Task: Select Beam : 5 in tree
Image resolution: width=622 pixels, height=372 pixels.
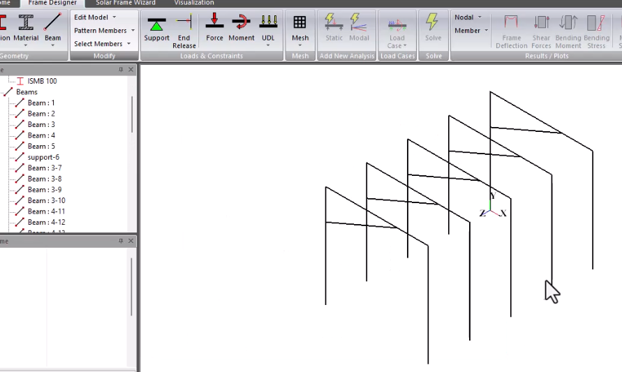Action: point(41,147)
